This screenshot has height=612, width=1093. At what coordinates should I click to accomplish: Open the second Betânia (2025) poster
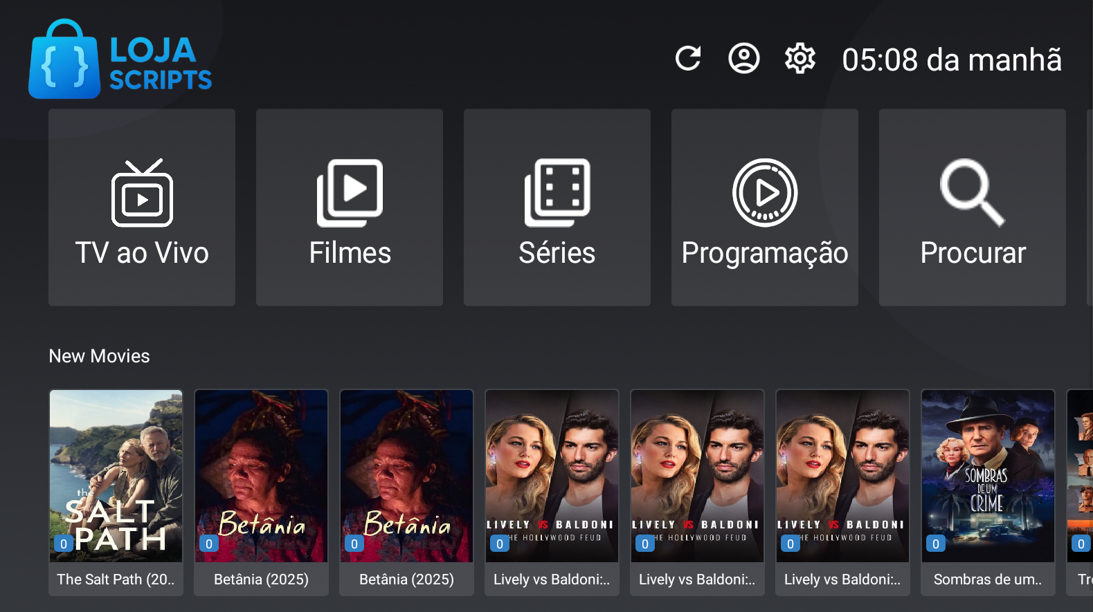(407, 477)
